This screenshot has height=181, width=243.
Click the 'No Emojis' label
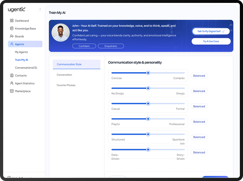[118, 93]
